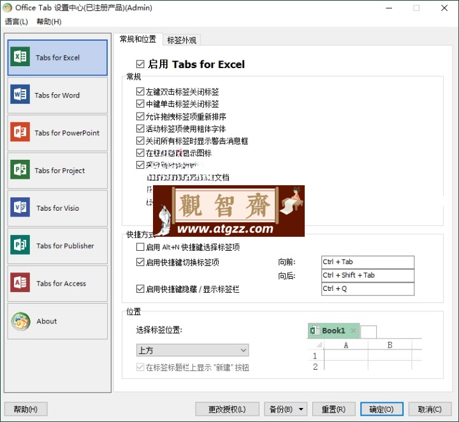This screenshot has width=459, height=422.
Task: Switch to the 常规和位置 tab
Action: pos(138,39)
